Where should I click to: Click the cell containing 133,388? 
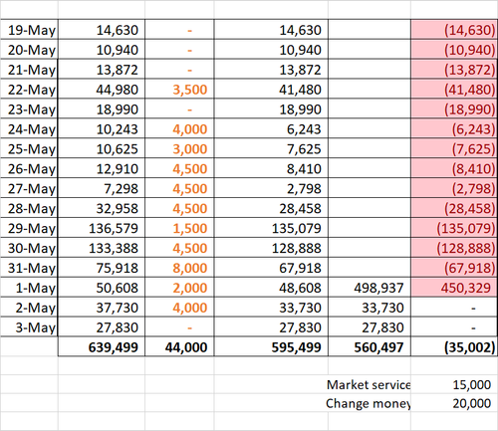102,248
